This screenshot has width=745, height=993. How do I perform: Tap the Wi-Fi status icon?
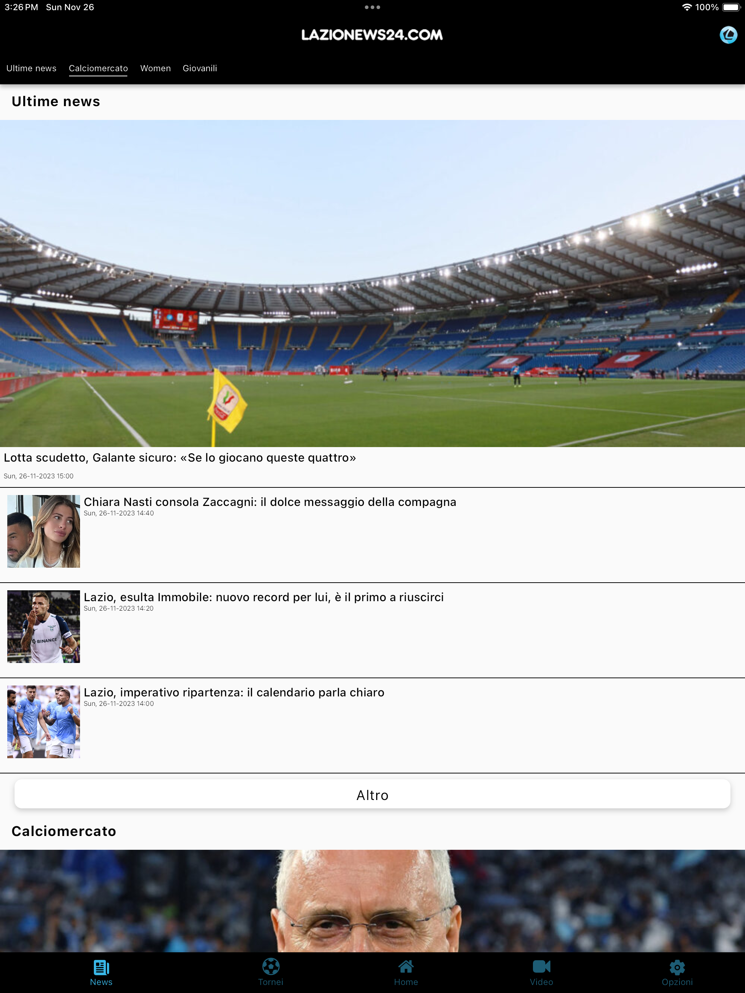click(686, 7)
